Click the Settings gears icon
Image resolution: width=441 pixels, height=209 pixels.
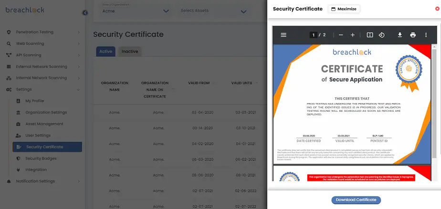click(x=9, y=89)
